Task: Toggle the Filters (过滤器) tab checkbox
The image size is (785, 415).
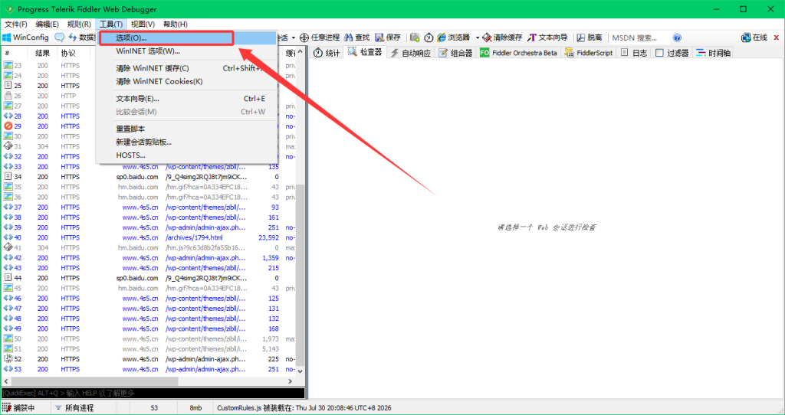Action: pyautogui.click(x=659, y=53)
